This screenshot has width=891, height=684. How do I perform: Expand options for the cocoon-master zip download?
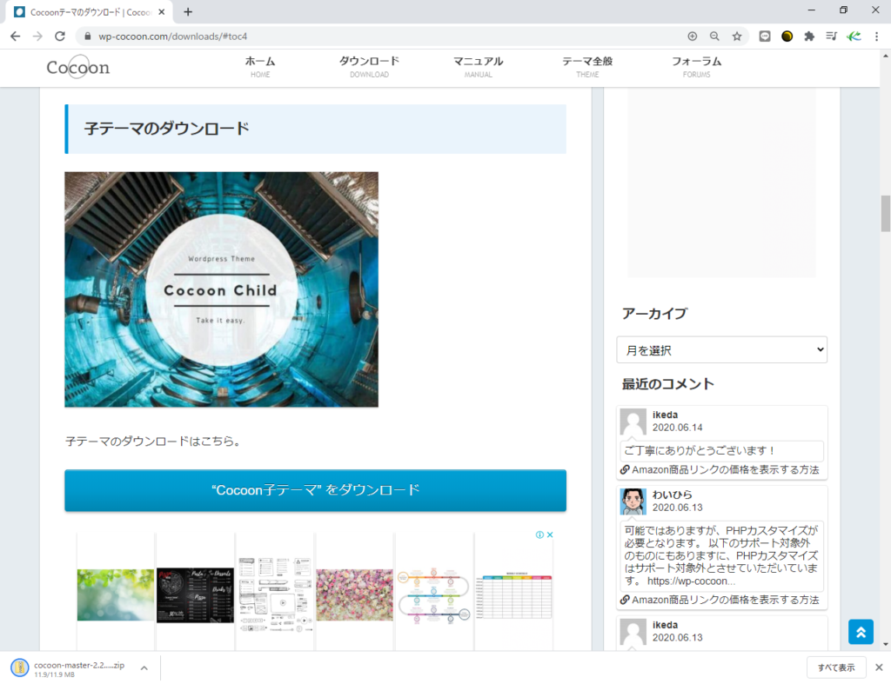(144, 668)
